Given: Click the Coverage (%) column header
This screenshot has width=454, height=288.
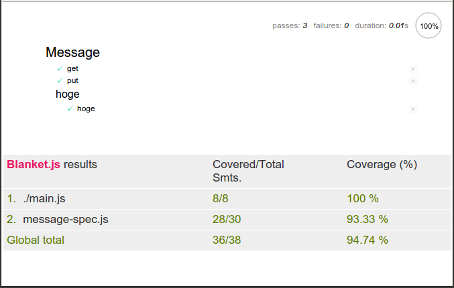Looking at the screenshot, I should (382, 165).
